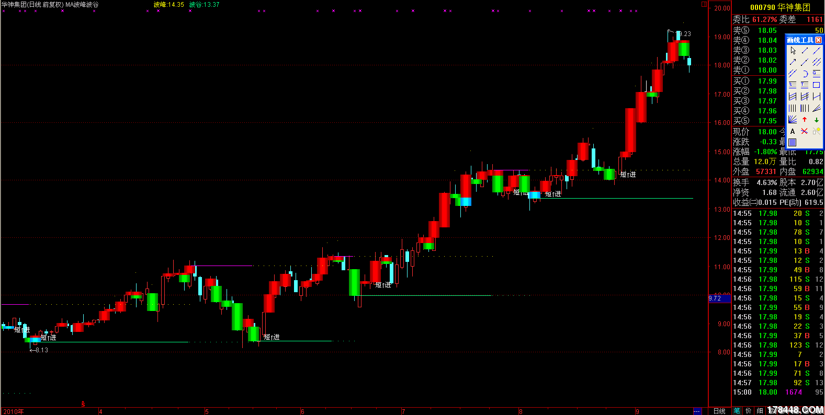The width and height of the screenshot is (825, 415).
Task: Select the arrow pointer drawing tool
Action: pos(793,51)
